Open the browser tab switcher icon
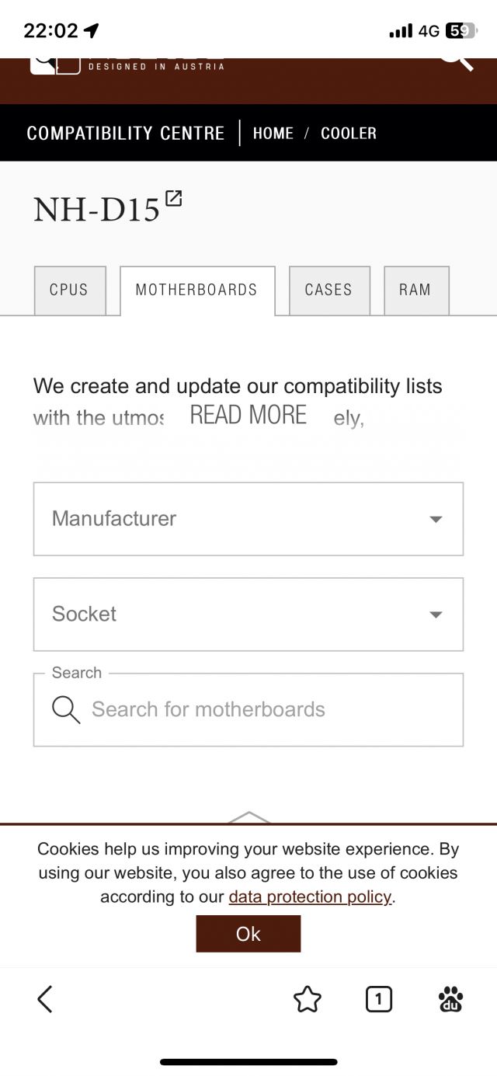Viewport: 497px width, 1076px height. point(378,999)
